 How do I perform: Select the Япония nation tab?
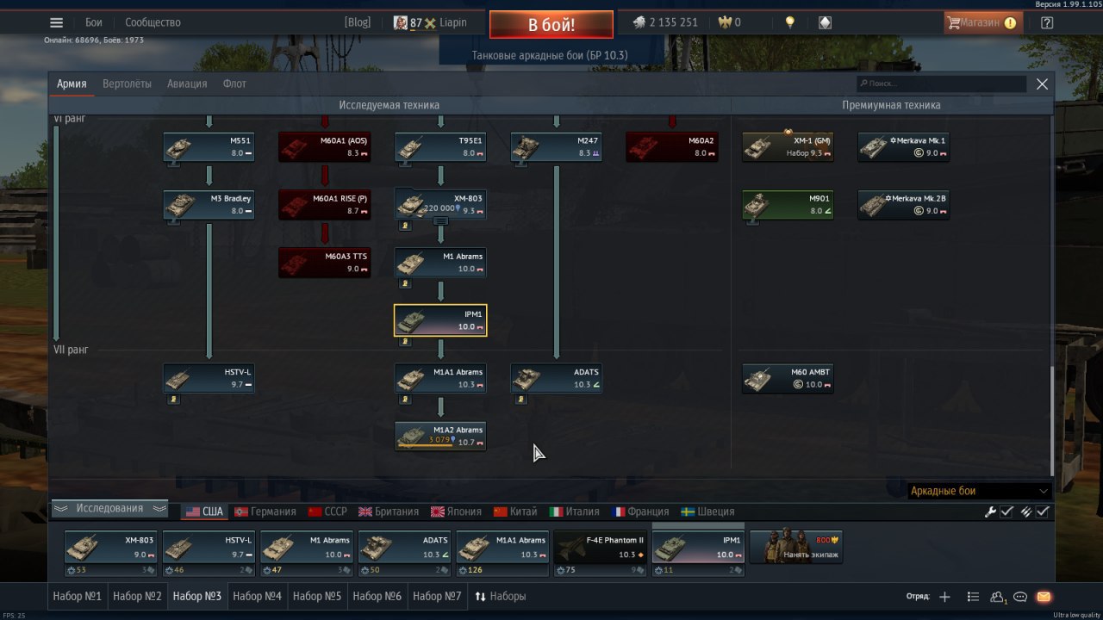[x=456, y=512]
